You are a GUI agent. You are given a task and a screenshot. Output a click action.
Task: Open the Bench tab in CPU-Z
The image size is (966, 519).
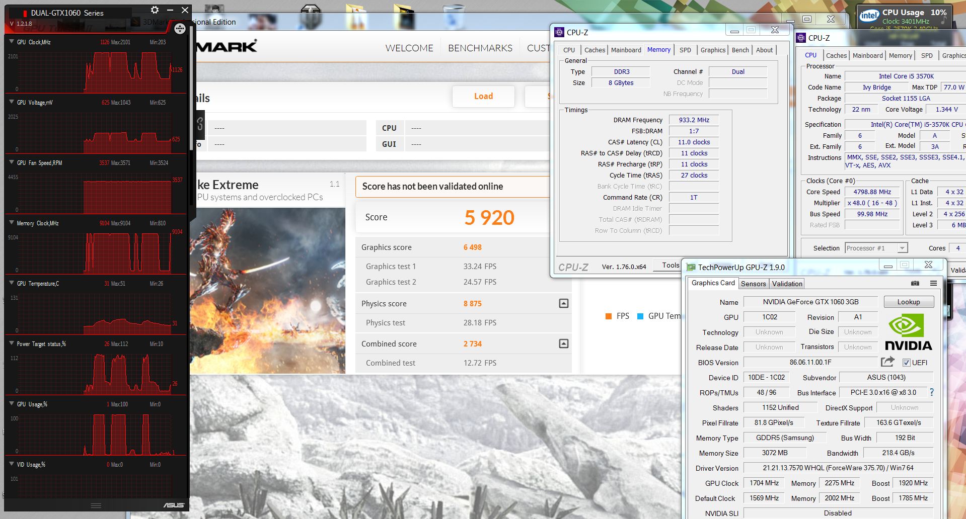point(740,50)
